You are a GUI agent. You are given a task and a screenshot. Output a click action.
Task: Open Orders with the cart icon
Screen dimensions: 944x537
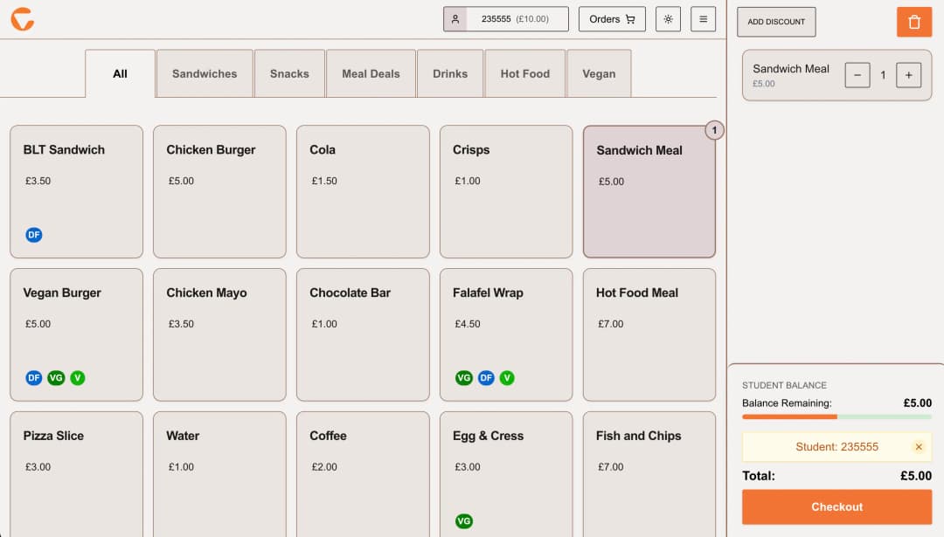tap(612, 19)
